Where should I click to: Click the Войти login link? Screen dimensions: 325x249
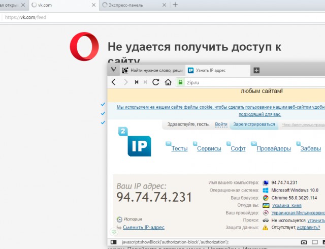(221, 124)
